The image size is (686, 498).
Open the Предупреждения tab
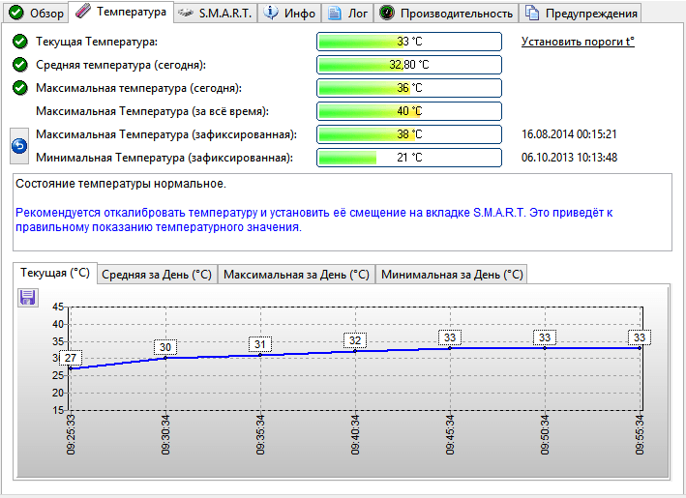pos(581,14)
